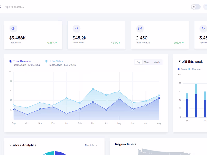207x155 pixels.
Task: Open the notifications bell icon
Action: point(206,7)
